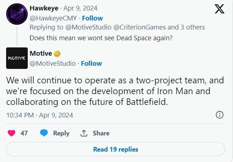Follow the @HawkeyeCMY account

coord(92,18)
